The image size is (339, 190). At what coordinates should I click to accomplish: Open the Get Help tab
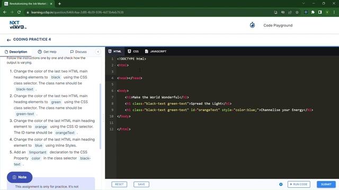(x=47, y=52)
